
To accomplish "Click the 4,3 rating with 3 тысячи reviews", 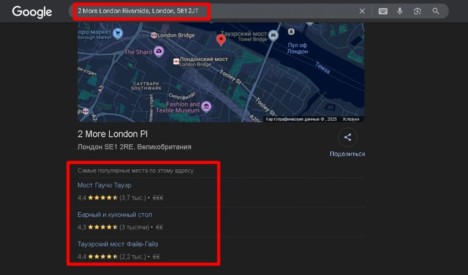I will (120, 227).
